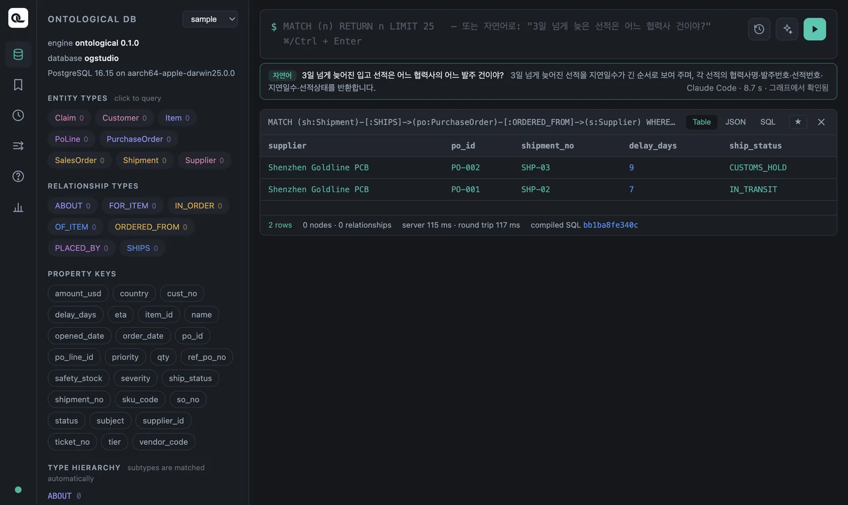Screen dimensions: 848x505
Task: Click the delay_days property key chip
Action: (75, 315)
